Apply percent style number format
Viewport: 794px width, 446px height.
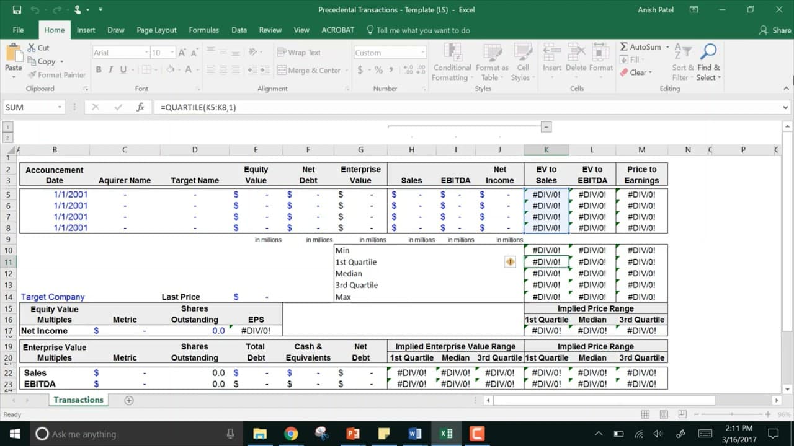point(378,71)
